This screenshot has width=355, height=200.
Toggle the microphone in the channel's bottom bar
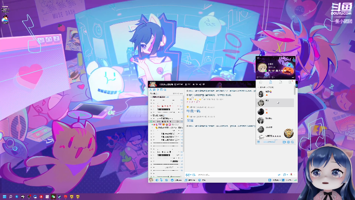tap(162, 180)
